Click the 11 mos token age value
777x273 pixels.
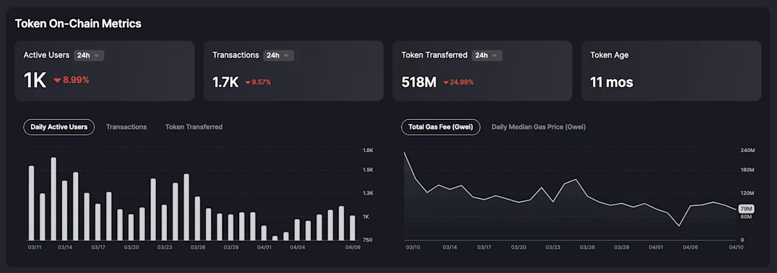[x=611, y=82]
